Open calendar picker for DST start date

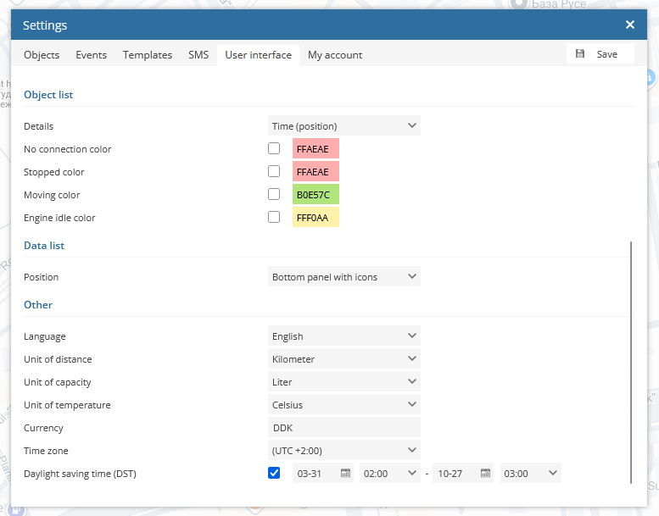point(345,474)
